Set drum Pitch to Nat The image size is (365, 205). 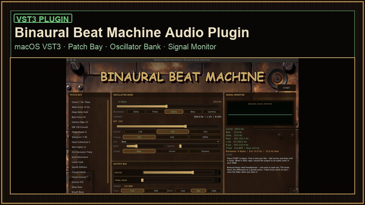[x=198, y=191]
